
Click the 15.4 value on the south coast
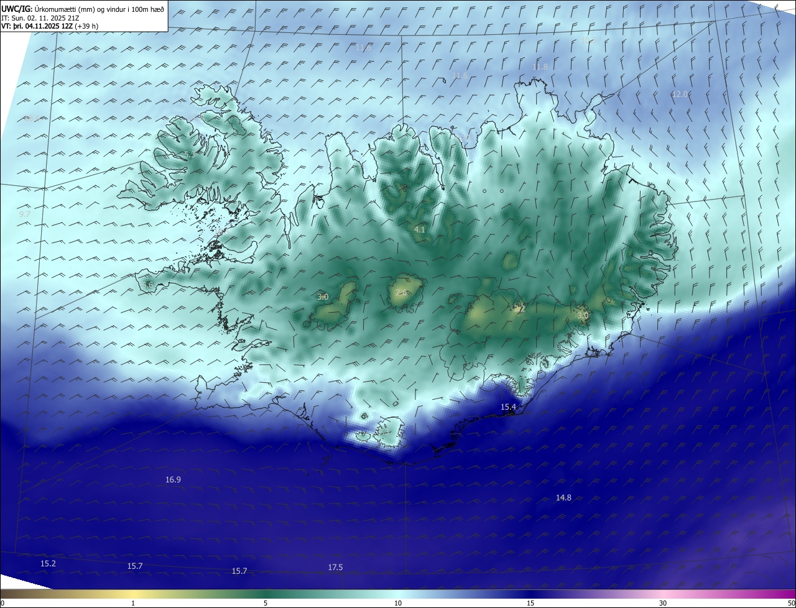508,407
